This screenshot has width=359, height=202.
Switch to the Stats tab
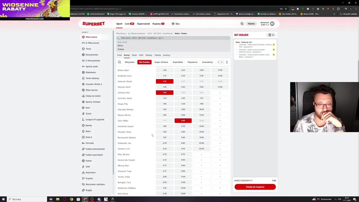click(134, 55)
